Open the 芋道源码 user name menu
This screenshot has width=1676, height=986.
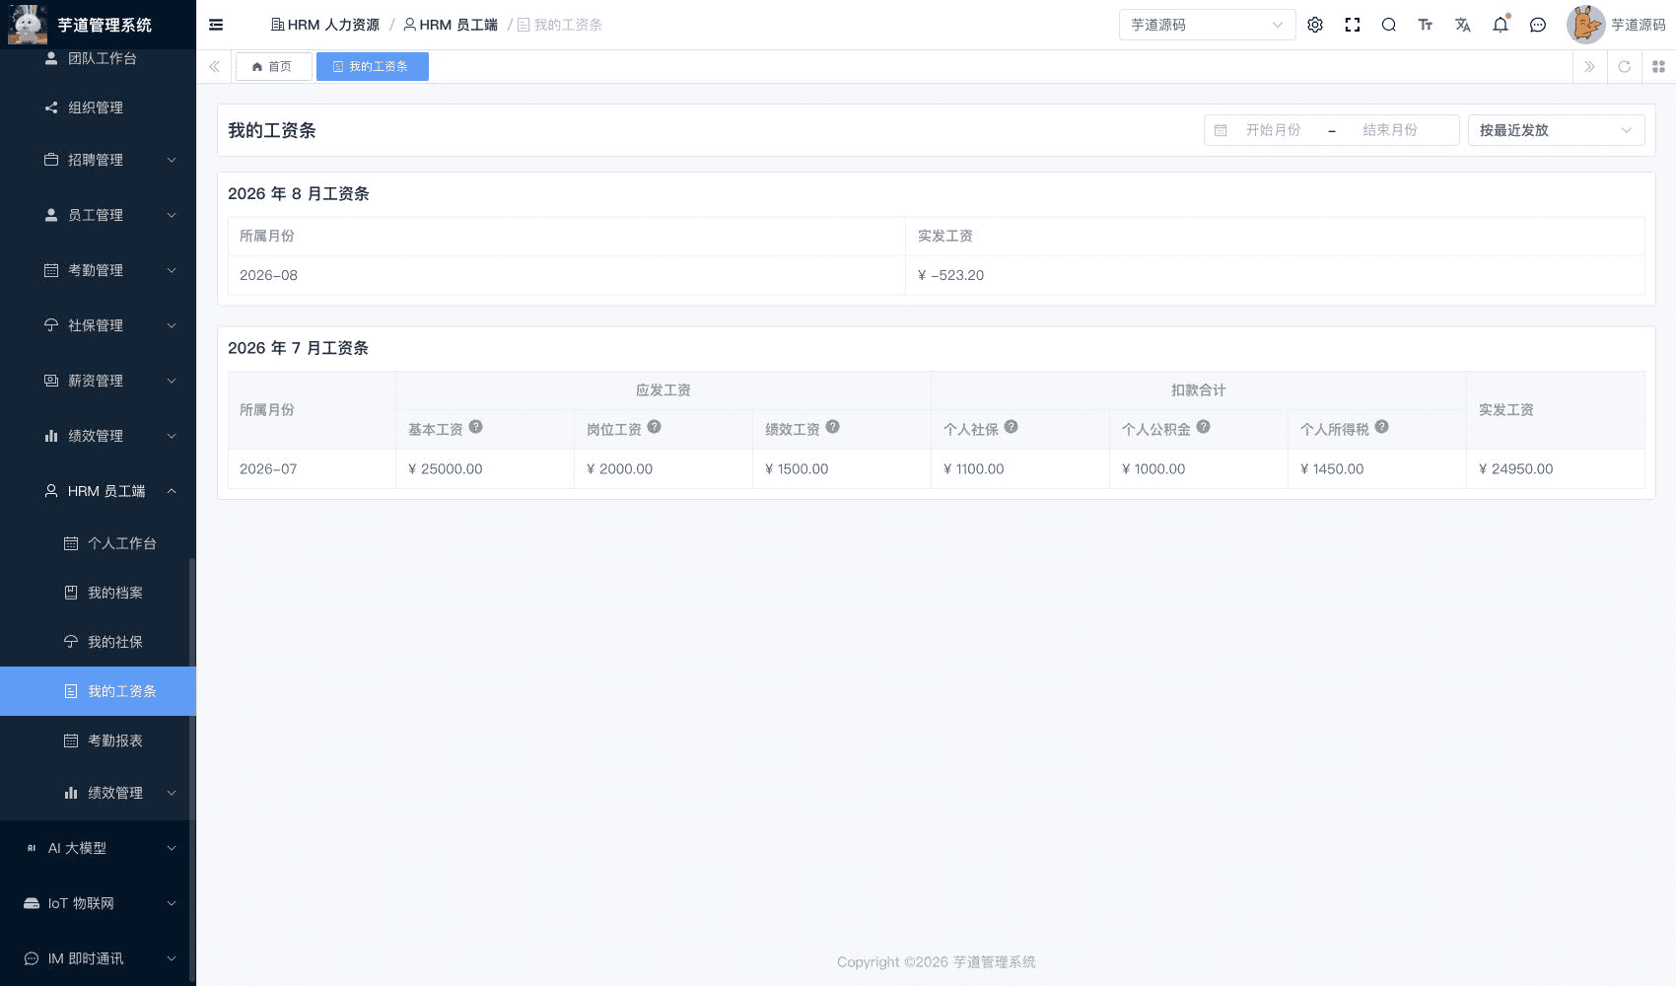point(1638,25)
